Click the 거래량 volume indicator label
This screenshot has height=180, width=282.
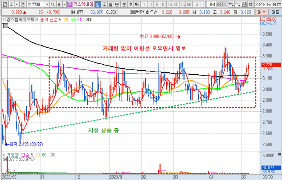tap(12, 155)
